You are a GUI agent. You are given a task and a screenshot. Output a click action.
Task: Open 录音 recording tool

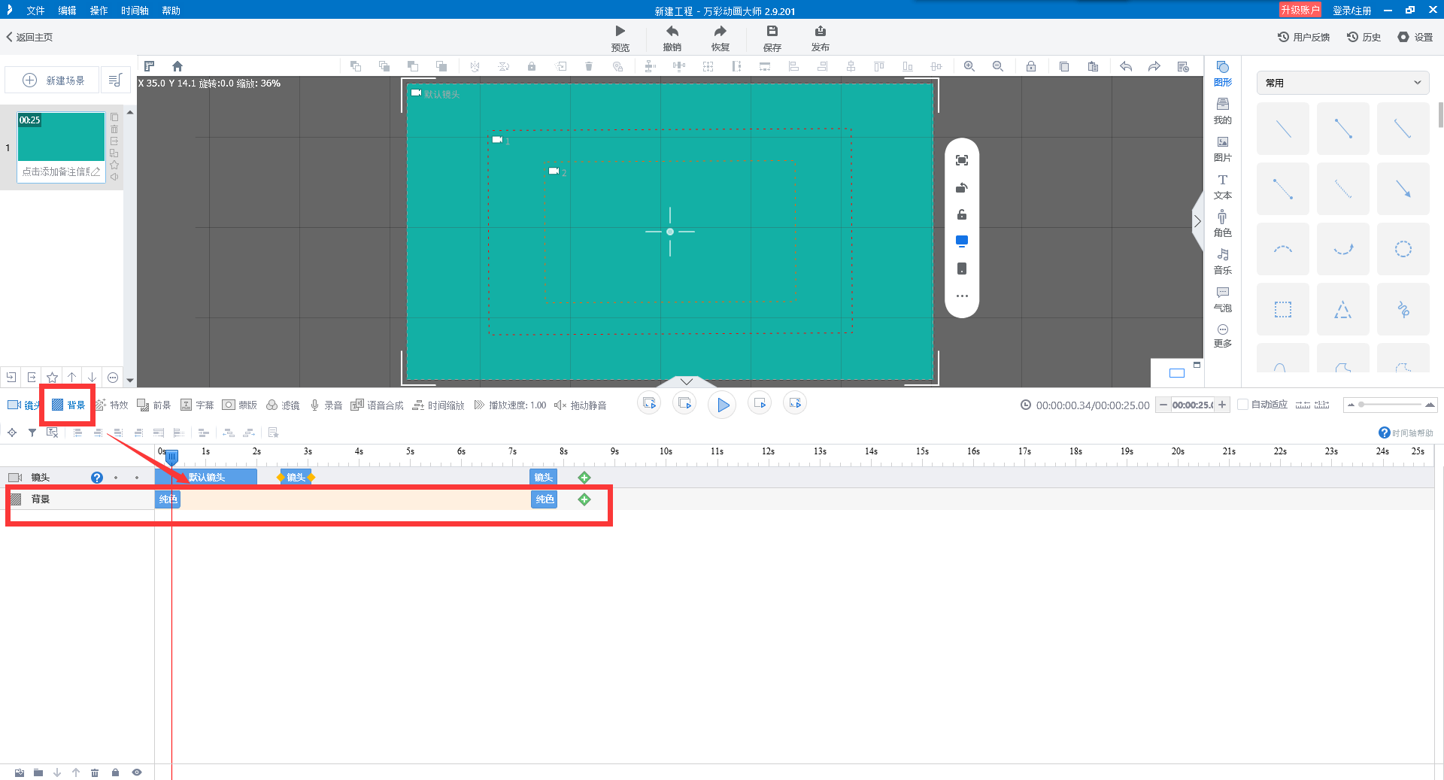click(326, 405)
